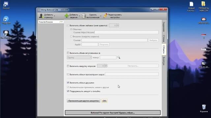Click the magnifier search icon next to номер

point(119,57)
